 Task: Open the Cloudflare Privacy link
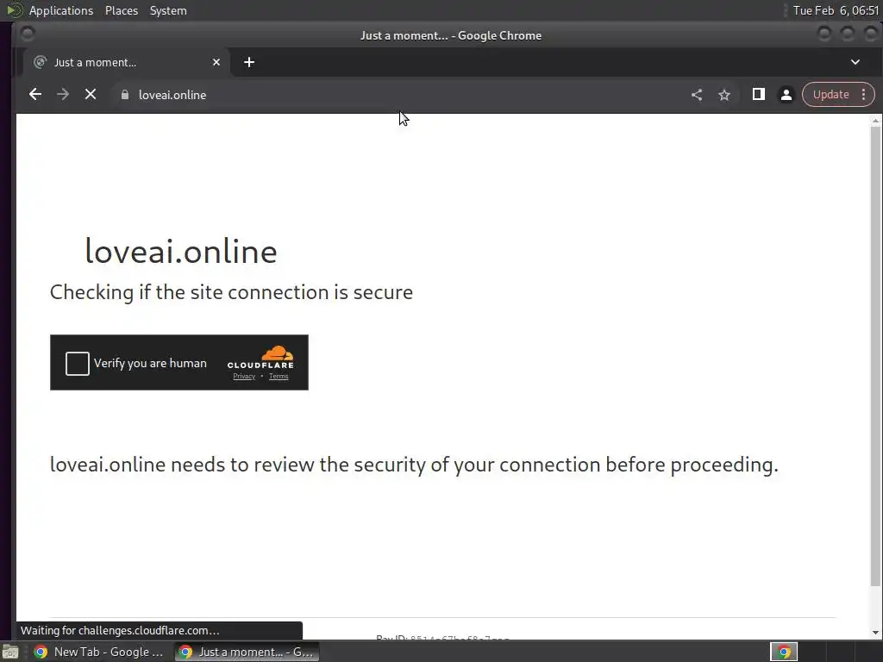244,377
